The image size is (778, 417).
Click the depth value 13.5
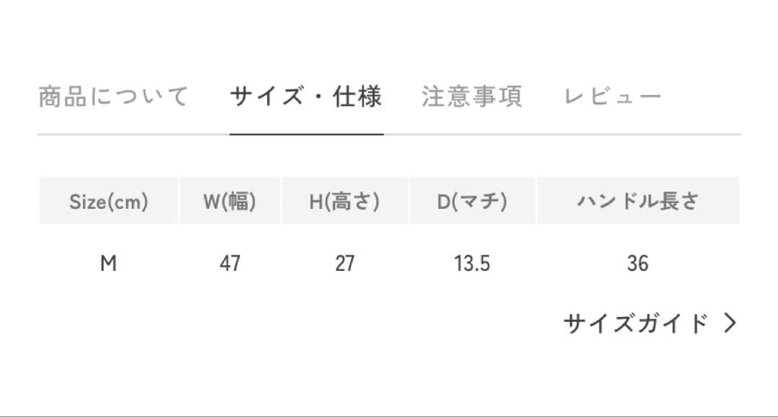[473, 264]
